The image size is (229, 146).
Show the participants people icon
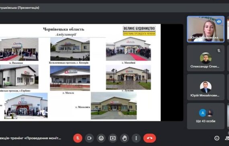pyautogui.click(x=227, y=138)
